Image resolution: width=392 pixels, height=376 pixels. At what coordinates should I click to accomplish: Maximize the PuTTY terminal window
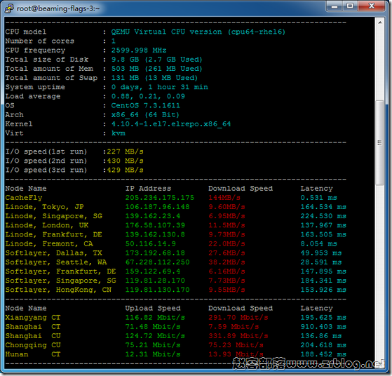tap(350, 6)
